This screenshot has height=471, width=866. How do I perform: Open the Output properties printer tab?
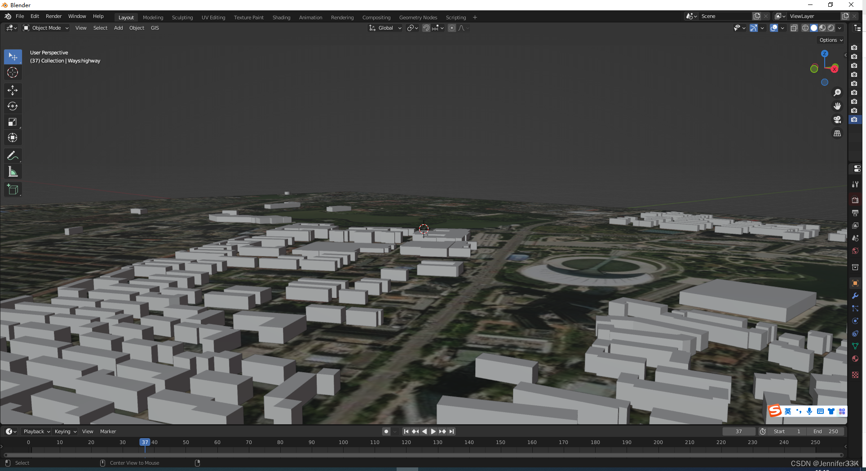pos(855,213)
